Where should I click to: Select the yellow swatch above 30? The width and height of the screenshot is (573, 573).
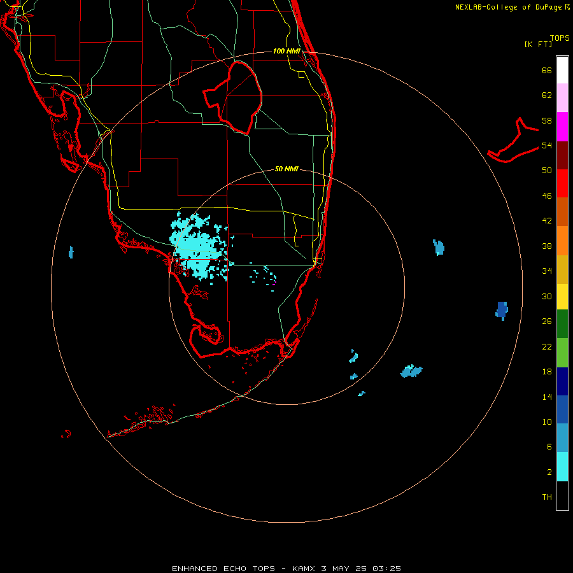(562, 297)
